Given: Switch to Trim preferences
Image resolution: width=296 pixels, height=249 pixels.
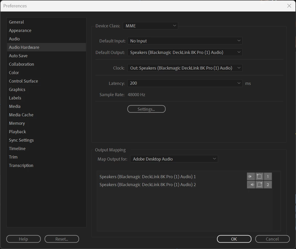Looking at the screenshot, I should pyautogui.click(x=46, y=157).
